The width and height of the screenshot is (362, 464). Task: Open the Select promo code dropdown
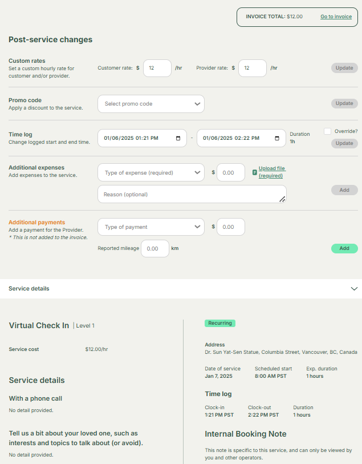coord(151,104)
